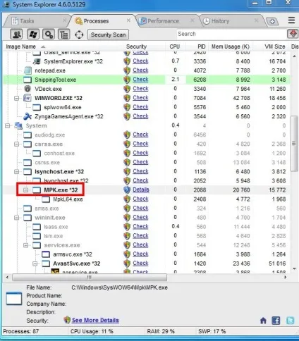Close the History tab
The height and width of the screenshot is (341, 299).
point(256,20)
